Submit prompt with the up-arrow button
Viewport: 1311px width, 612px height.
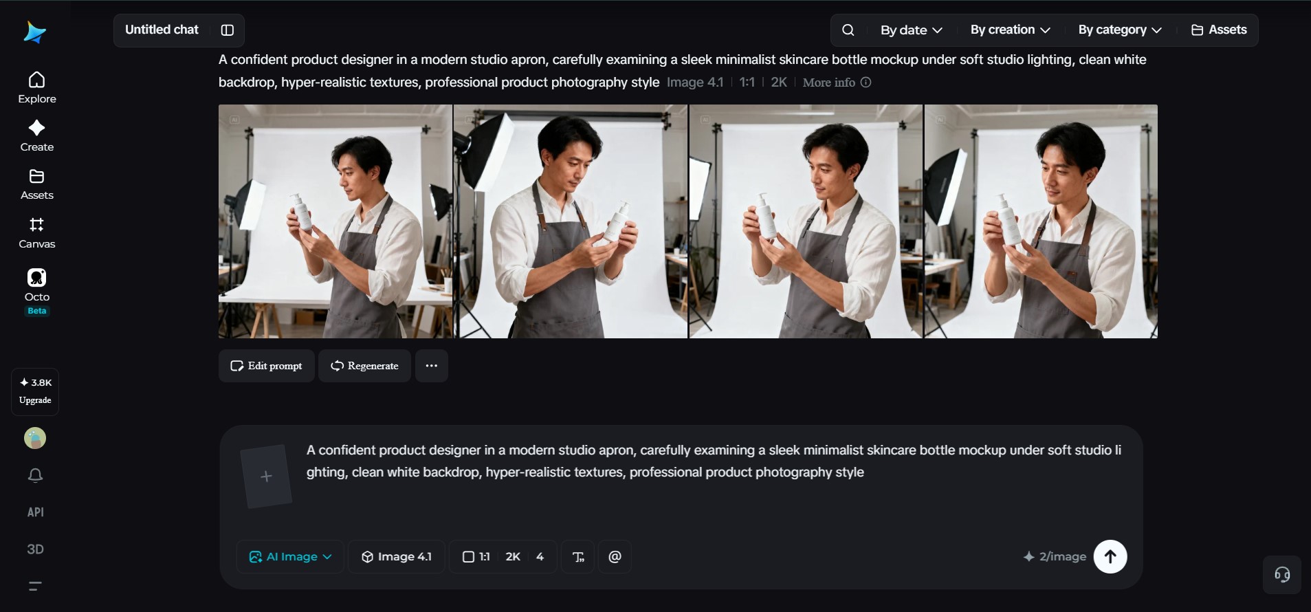(x=1110, y=556)
